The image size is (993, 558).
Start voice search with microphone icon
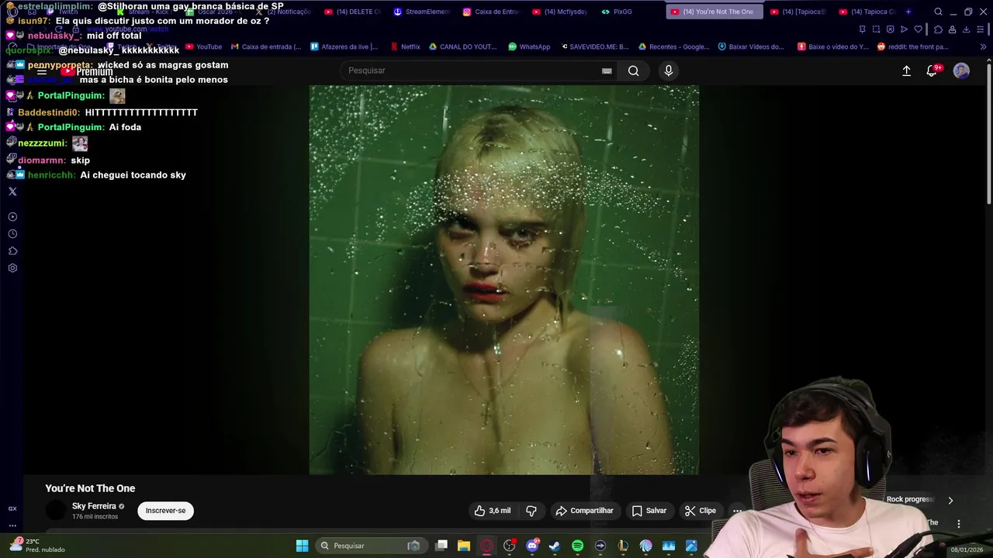[669, 71]
